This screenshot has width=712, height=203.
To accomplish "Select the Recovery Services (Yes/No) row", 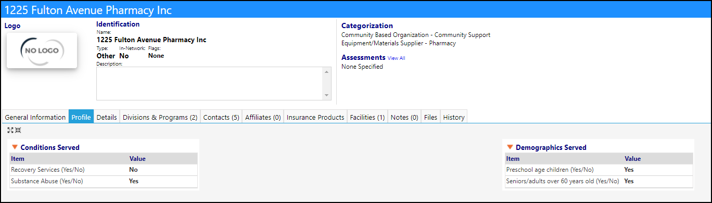I will tap(104, 170).
